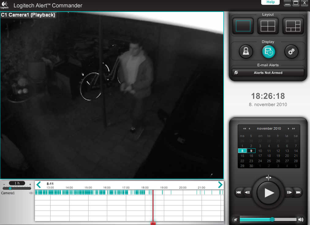Click the 8. november 2010 date text
Viewport: 310px width, 225px height.
(x=268, y=105)
